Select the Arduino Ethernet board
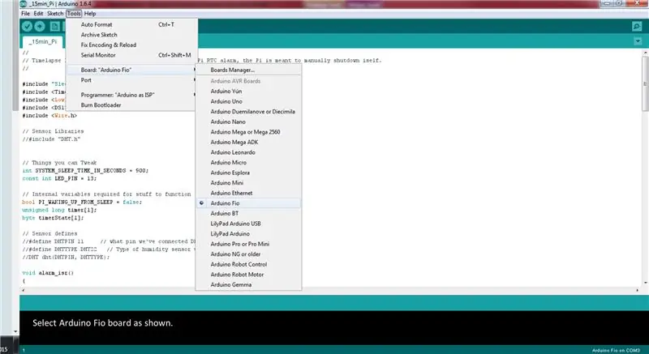 pos(248,193)
